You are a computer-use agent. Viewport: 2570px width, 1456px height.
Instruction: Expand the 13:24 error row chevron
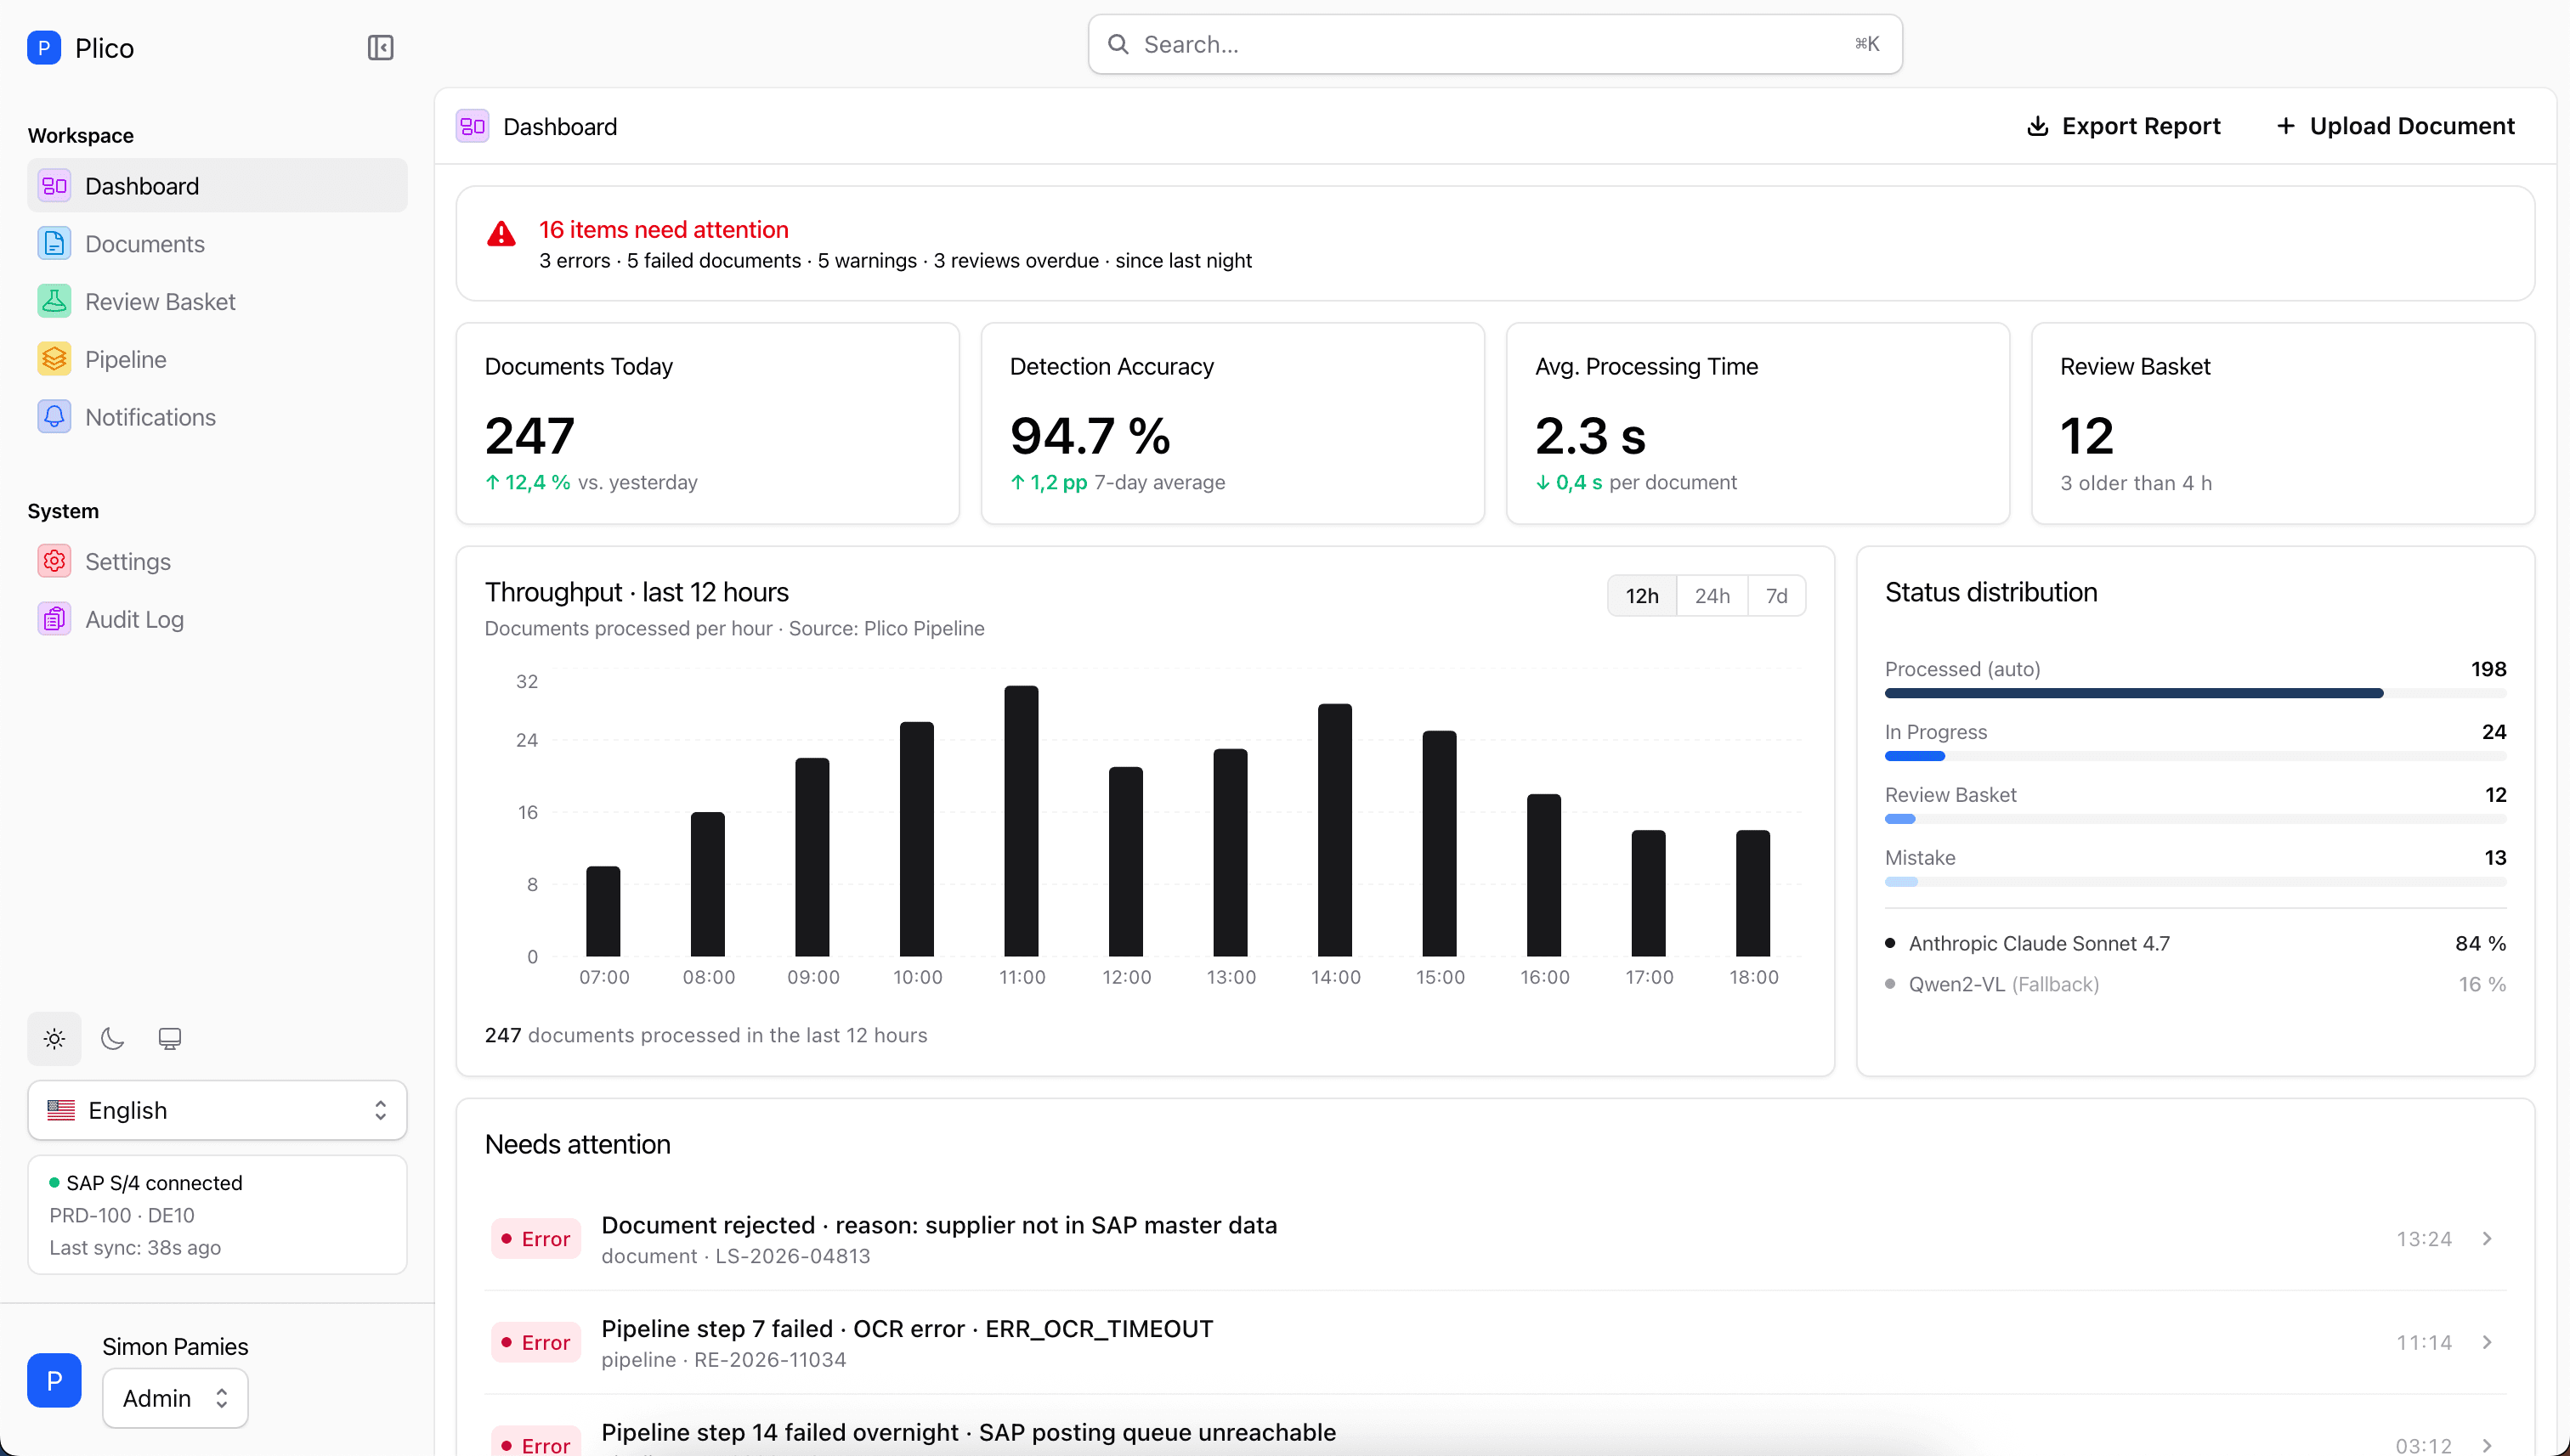[2487, 1239]
